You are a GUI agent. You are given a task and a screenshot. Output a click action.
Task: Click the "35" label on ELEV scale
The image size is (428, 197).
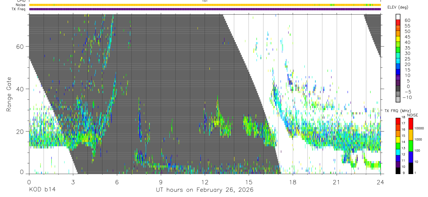pos(407,48)
